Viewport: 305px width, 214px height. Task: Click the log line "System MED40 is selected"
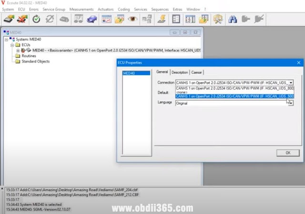coord(34,204)
